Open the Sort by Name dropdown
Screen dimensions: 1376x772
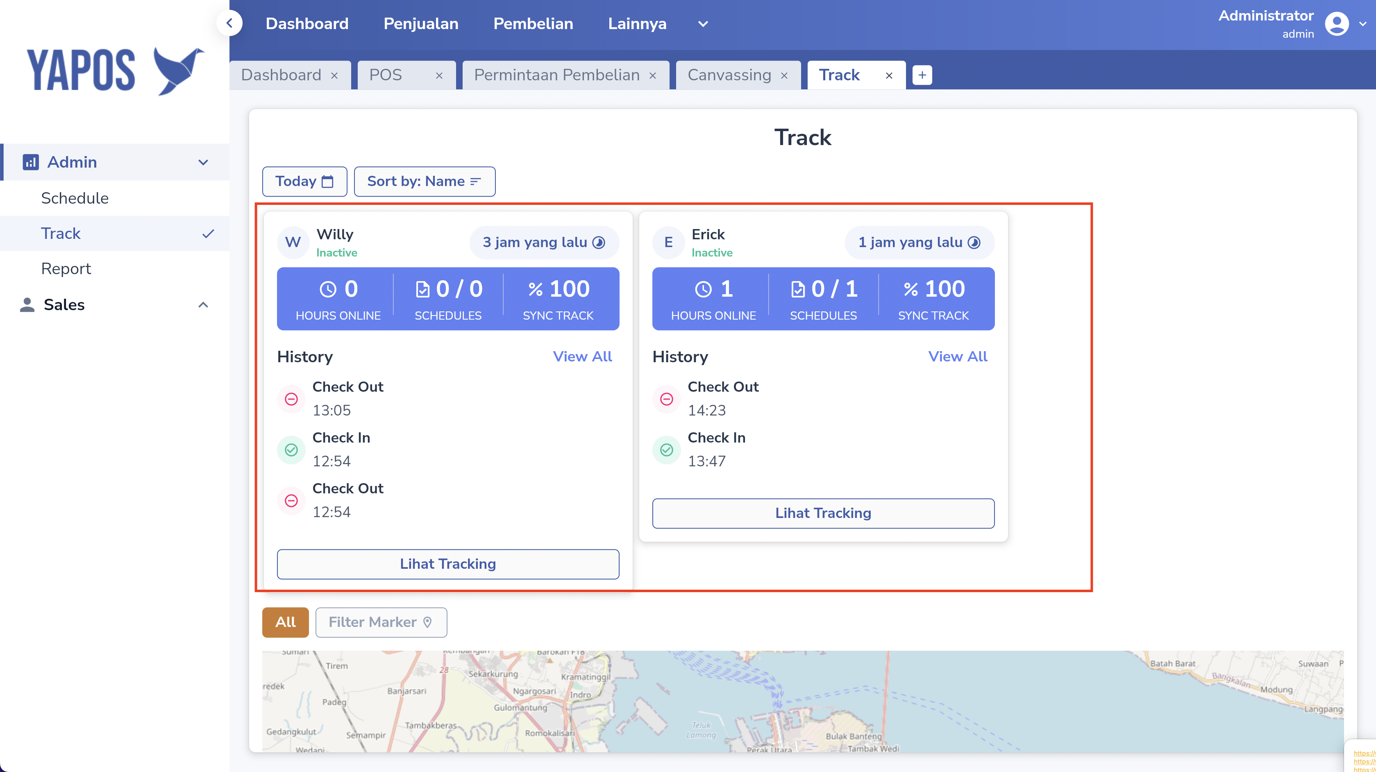point(424,182)
